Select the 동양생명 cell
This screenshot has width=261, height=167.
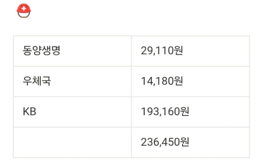point(72,51)
